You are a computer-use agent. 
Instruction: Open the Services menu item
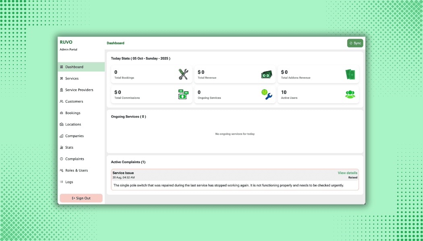click(x=72, y=79)
